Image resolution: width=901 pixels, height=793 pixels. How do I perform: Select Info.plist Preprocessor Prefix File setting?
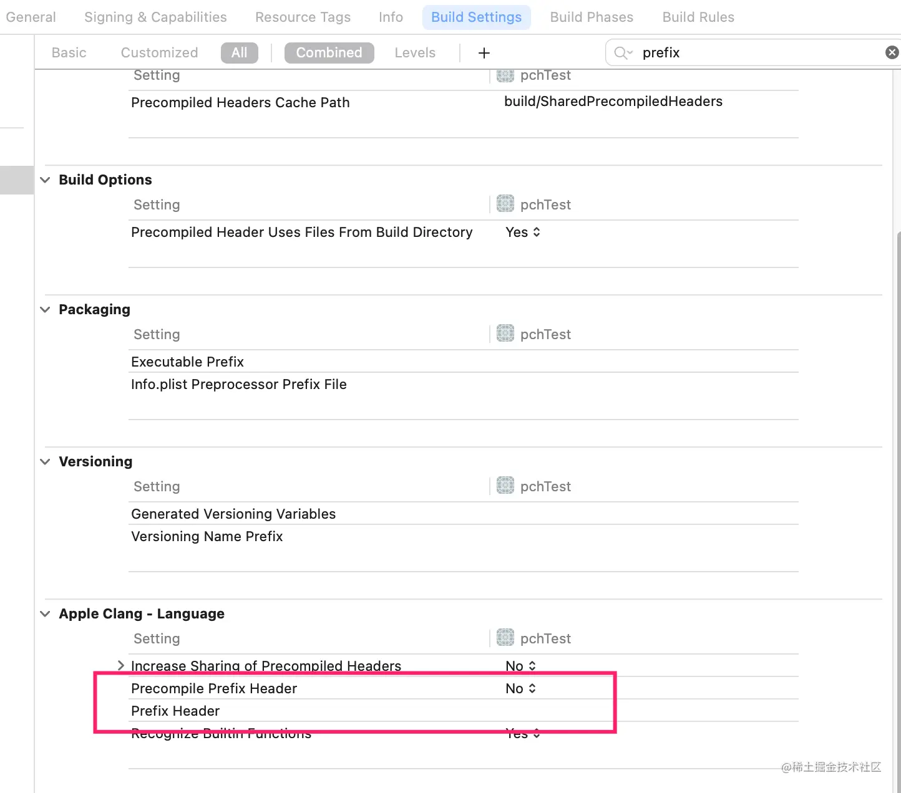coord(239,384)
